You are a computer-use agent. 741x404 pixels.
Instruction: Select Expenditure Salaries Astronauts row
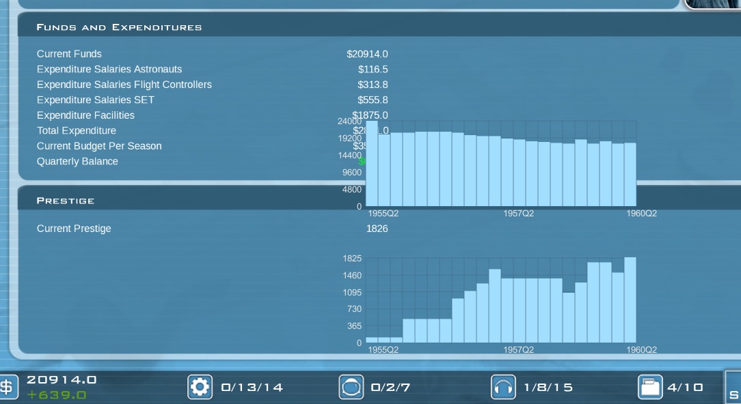pyautogui.click(x=109, y=69)
